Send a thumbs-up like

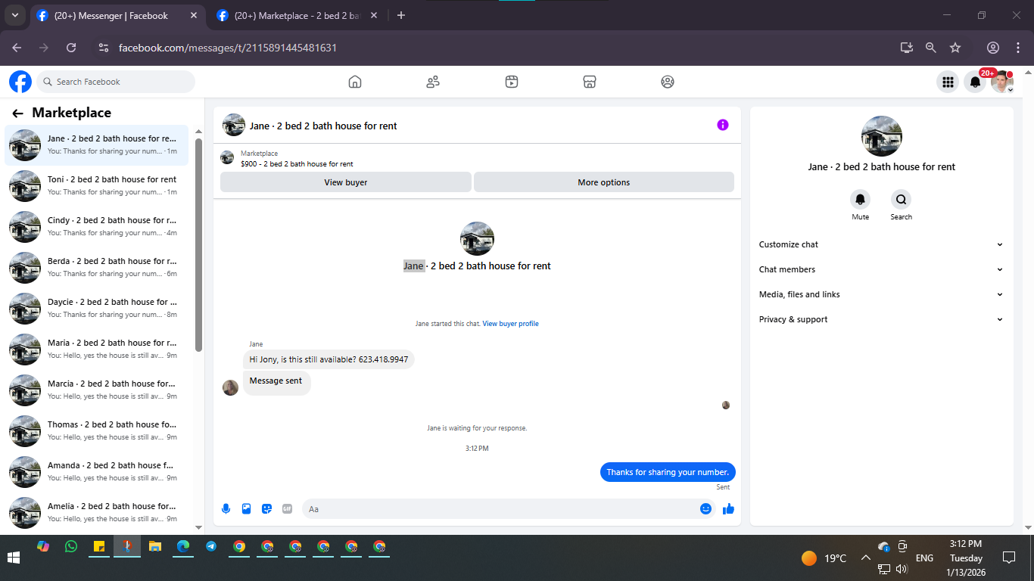point(728,509)
